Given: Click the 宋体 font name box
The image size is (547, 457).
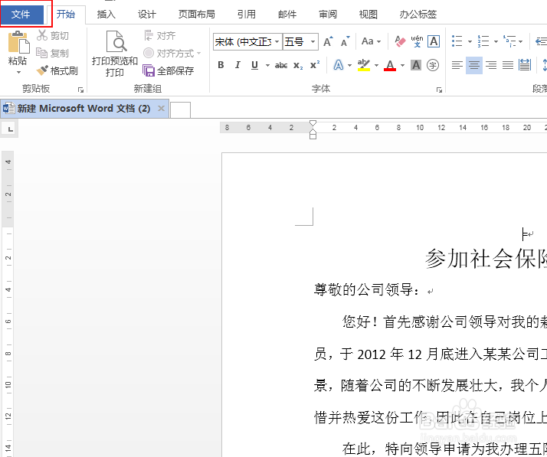Looking at the screenshot, I should [x=243, y=42].
